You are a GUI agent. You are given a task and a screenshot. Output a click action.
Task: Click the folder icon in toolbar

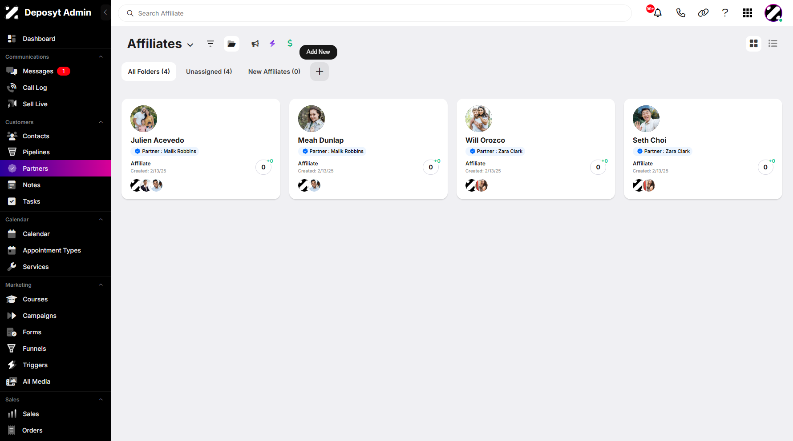pyautogui.click(x=231, y=44)
